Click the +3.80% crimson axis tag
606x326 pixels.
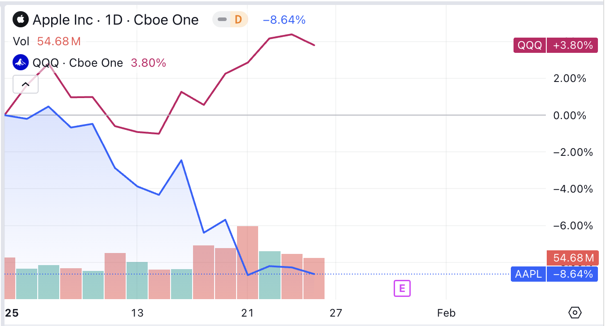(572, 45)
